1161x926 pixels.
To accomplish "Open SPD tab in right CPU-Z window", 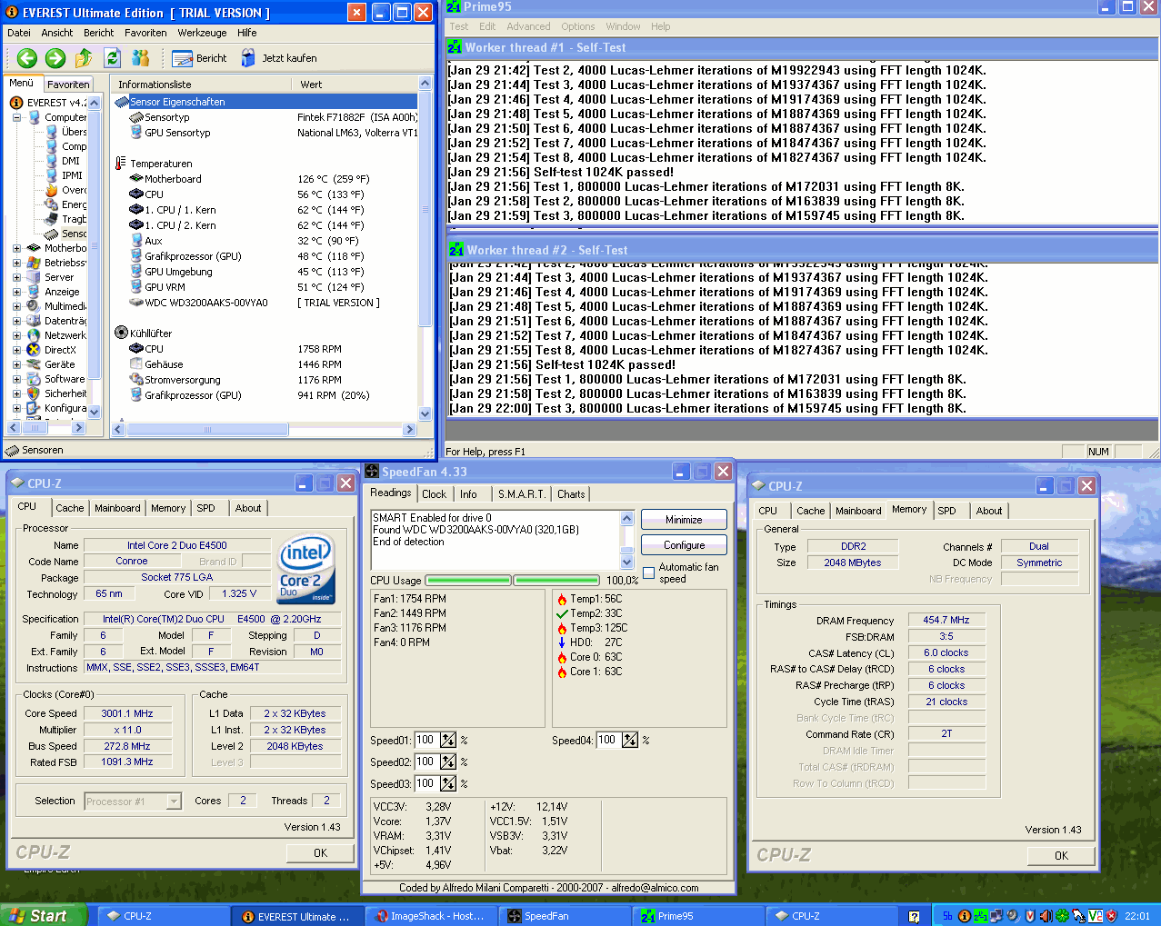I will coord(946,511).
